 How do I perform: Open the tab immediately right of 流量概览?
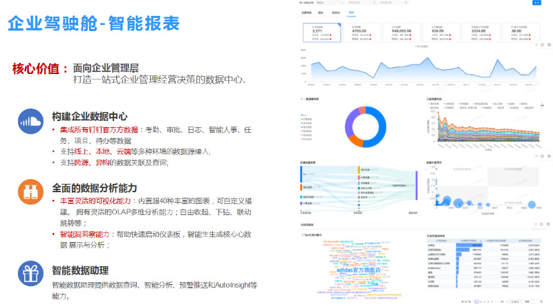(x=321, y=12)
